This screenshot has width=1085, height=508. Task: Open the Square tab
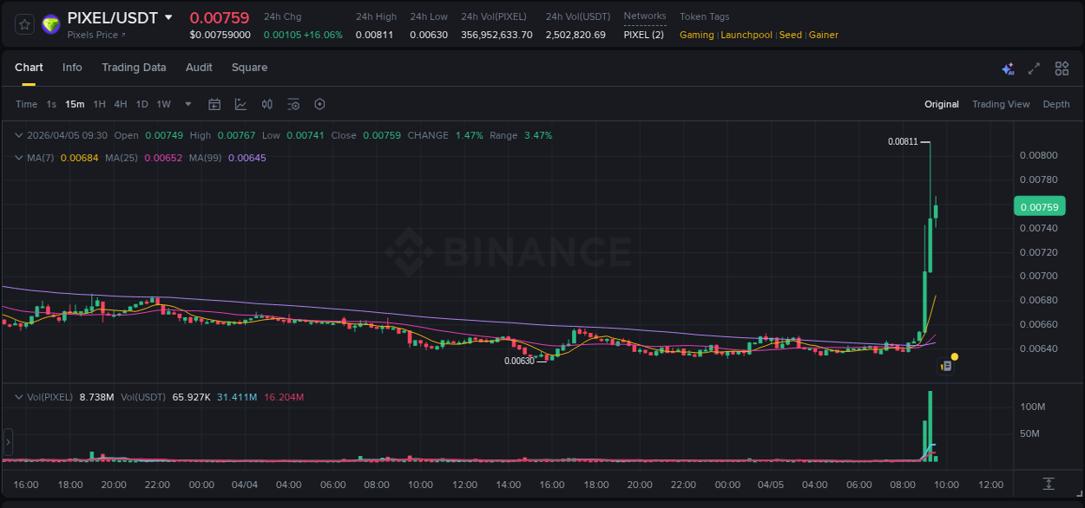coord(249,67)
